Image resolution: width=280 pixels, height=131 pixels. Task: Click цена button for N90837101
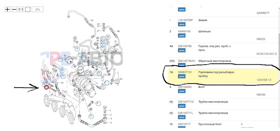tap(182, 76)
